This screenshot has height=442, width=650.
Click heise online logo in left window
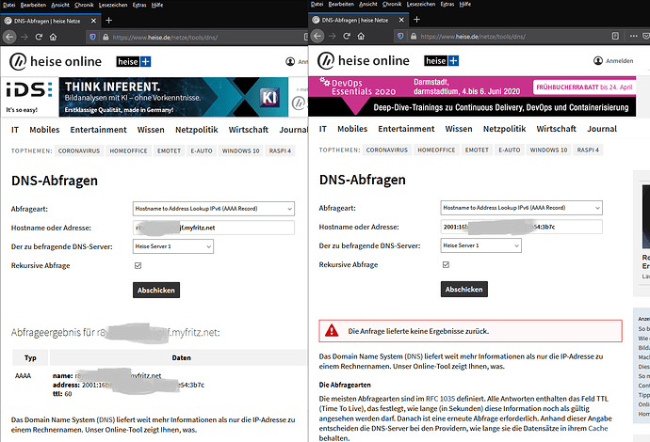[x=56, y=62]
